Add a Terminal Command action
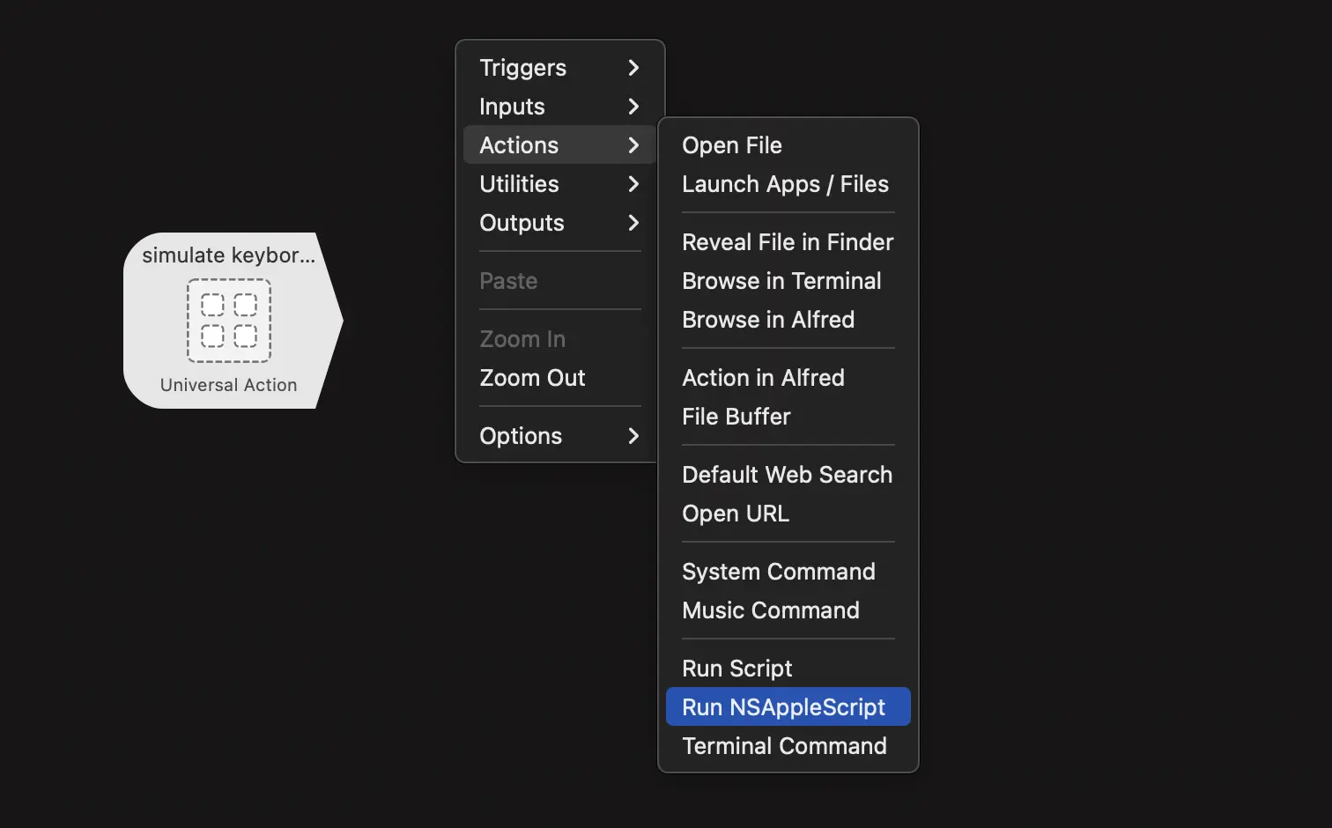The height and width of the screenshot is (828, 1332). click(x=788, y=746)
